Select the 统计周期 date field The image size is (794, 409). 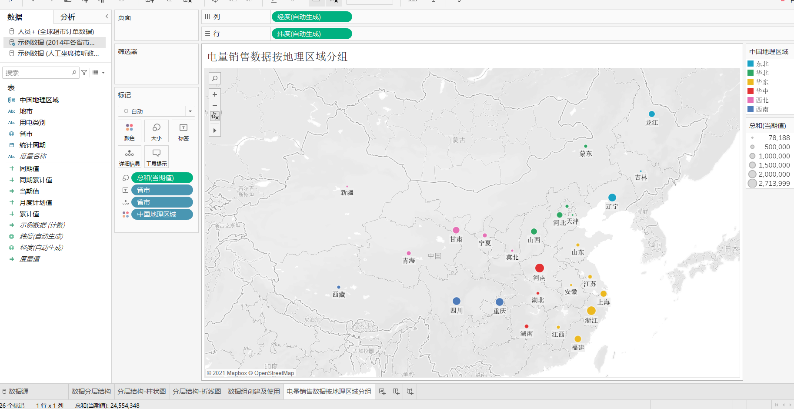pyautogui.click(x=33, y=145)
